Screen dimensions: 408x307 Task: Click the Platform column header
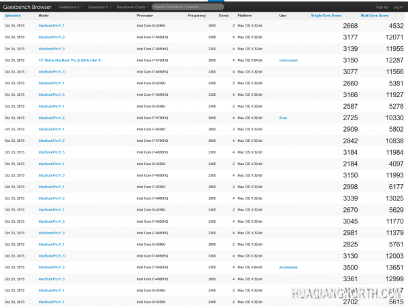coord(245,16)
